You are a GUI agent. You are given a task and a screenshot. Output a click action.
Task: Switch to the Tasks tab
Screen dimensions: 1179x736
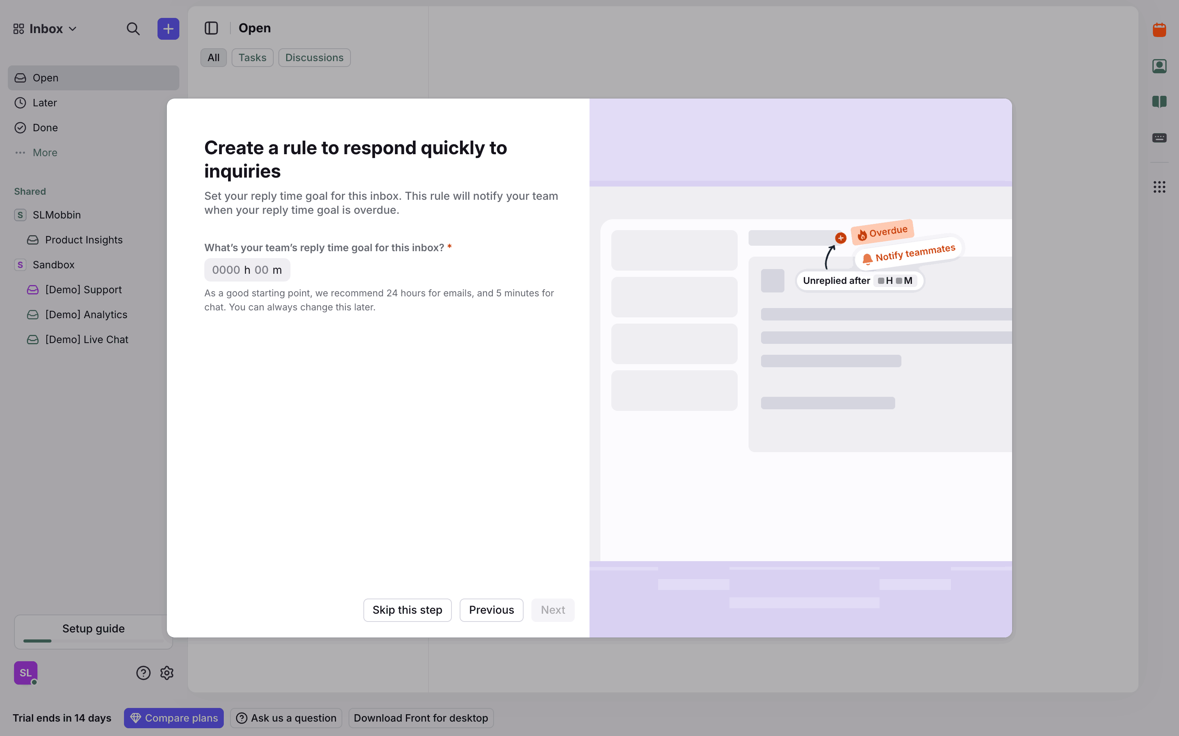(252, 58)
